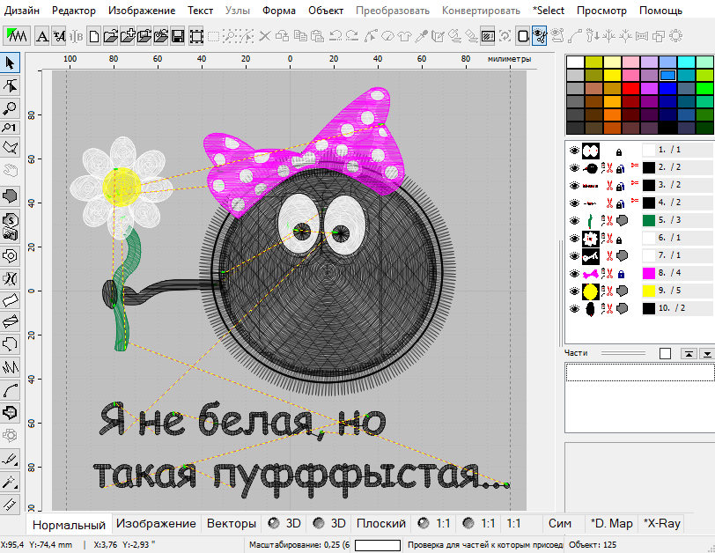Open the Помощь menu
Screen dimensions: 715x553
660,11
